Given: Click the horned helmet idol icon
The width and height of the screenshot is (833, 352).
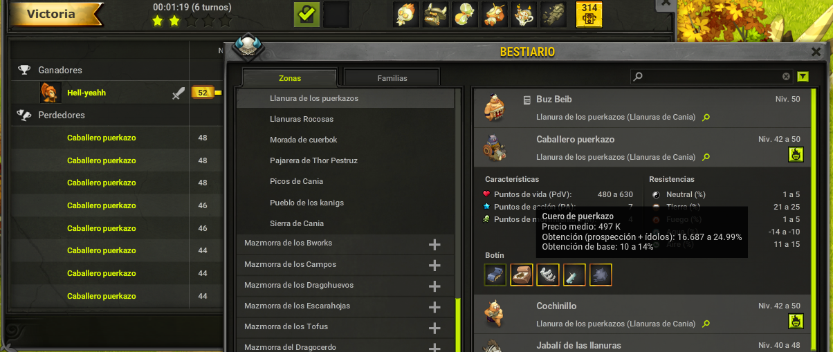Looking at the screenshot, I should (x=435, y=14).
